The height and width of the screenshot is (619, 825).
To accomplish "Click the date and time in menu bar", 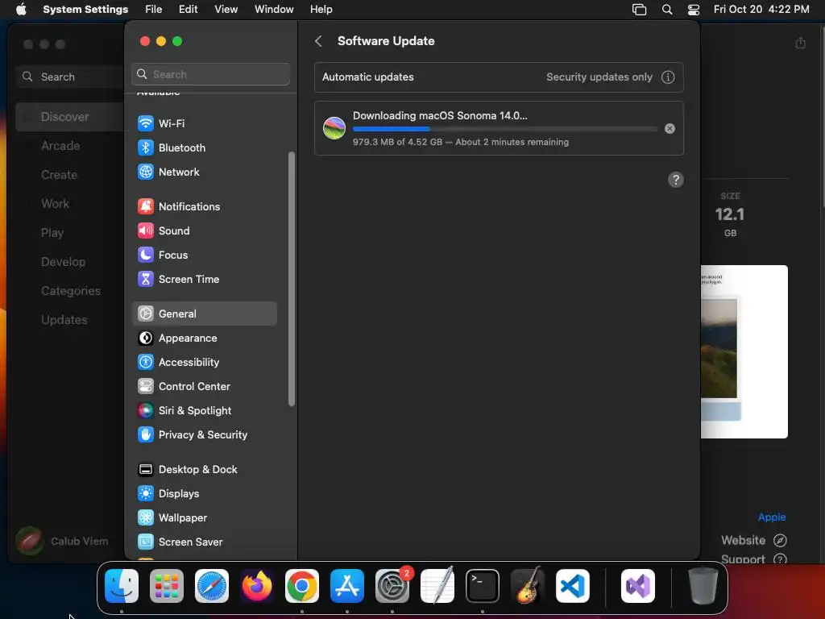I will (x=761, y=10).
